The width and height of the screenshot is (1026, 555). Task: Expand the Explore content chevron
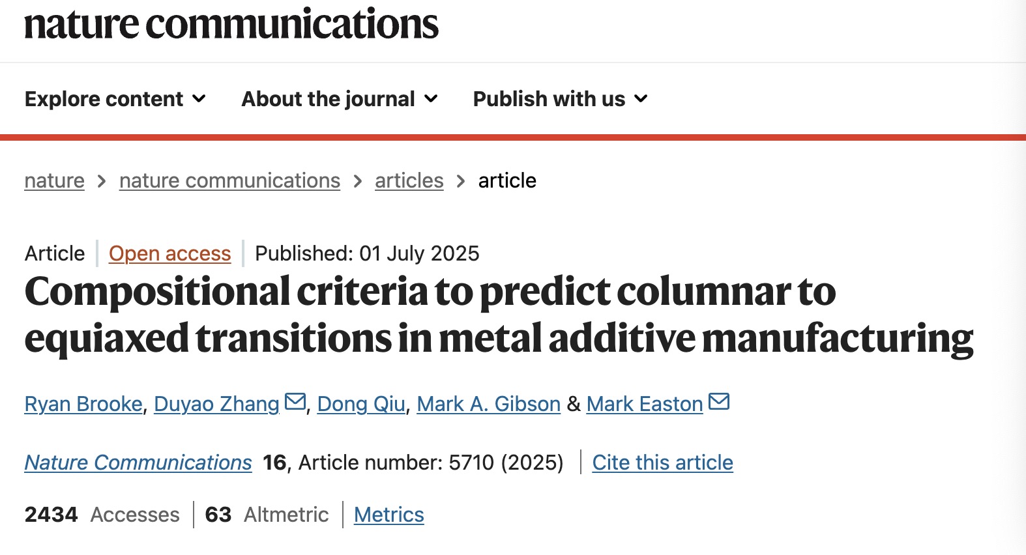coord(199,99)
